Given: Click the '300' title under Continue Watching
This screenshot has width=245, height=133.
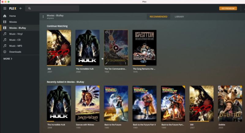Looking at the screenshot, I should click(49, 69).
